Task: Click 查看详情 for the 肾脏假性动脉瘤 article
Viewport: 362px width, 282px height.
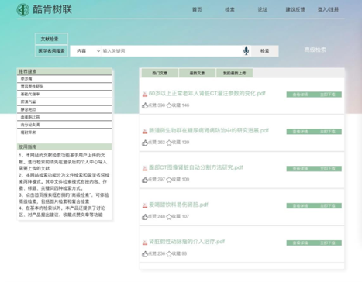Action: pyautogui.click(x=300, y=242)
